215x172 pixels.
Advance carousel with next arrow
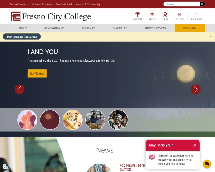[196, 89]
